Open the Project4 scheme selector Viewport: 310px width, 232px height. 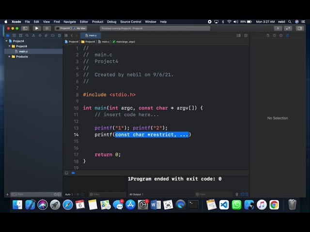click(x=63, y=29)
